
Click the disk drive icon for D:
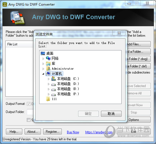(54, 85)
